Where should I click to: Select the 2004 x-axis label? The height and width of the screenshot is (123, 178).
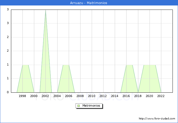click(x=57, y=96)
